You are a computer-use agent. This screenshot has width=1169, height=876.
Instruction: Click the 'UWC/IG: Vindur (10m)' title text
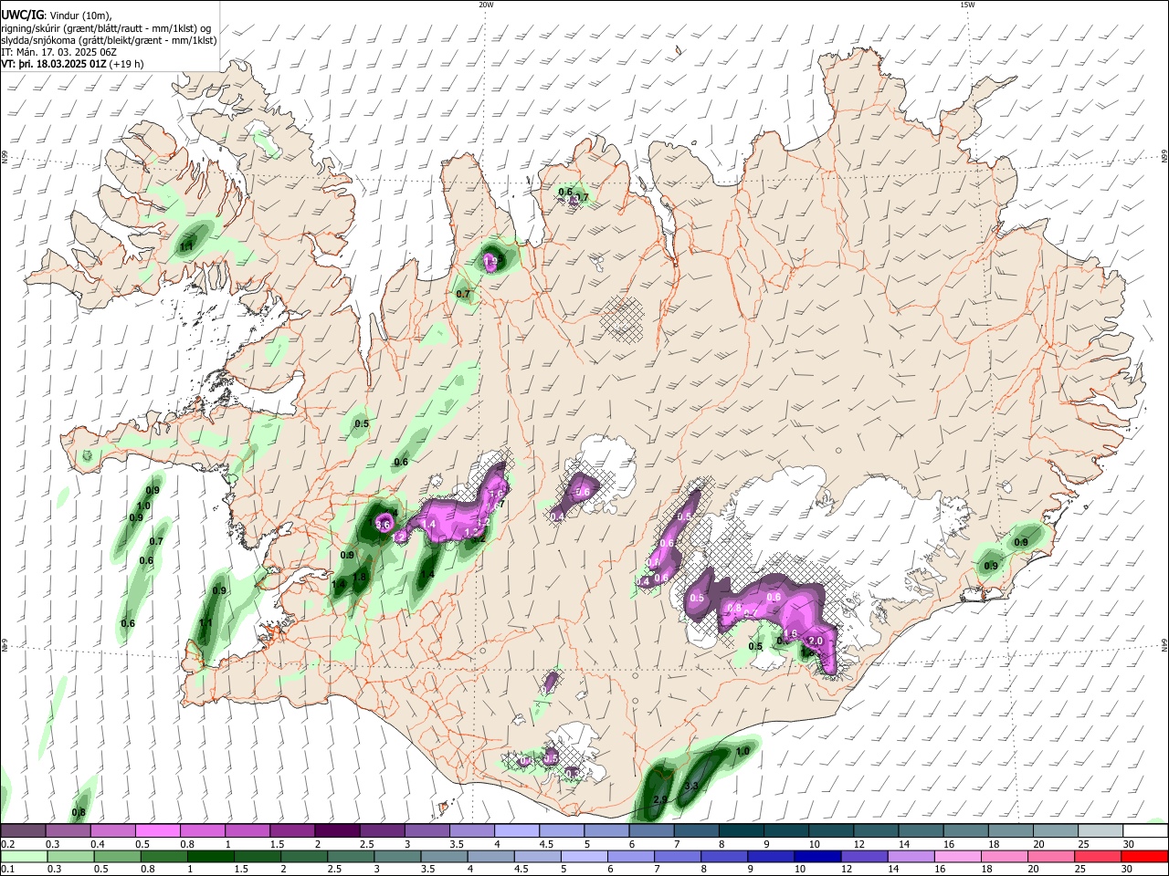tap(56, 15)
